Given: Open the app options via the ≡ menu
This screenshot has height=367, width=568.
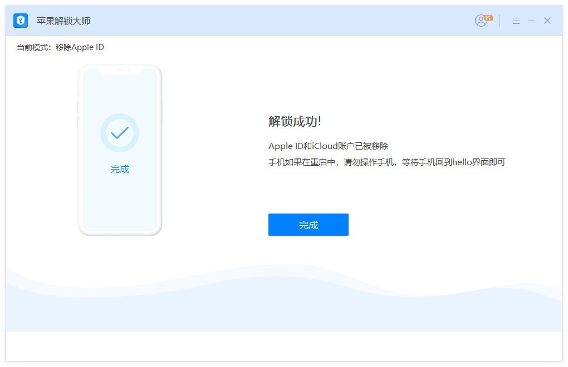Looking at the screenshot, I should click(516, 21).
